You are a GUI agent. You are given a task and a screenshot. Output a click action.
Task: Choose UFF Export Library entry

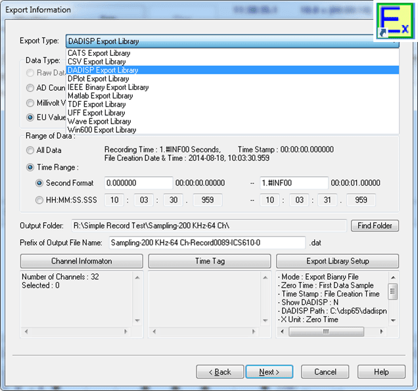click(x=232, y=113)
